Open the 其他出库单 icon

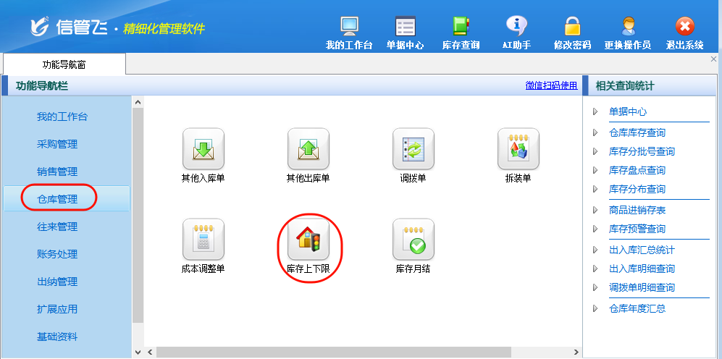click(x=308, y=149)
